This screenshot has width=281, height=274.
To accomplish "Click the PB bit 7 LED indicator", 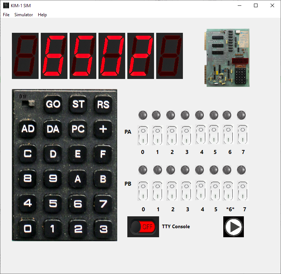I will 241,170.
